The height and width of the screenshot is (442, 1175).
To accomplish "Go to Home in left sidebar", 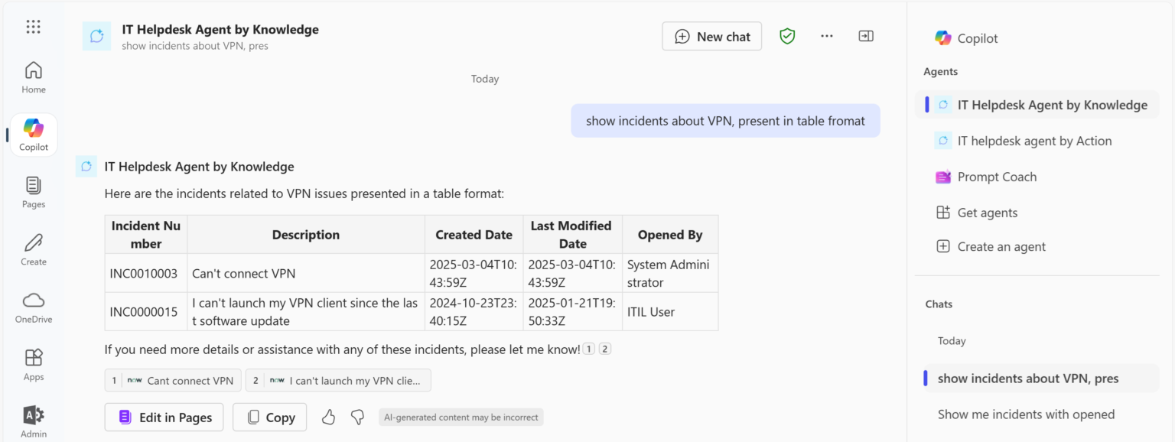I will point(33,77).
